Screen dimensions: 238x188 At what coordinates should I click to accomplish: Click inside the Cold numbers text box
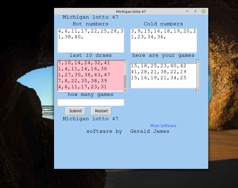click(163, 40)
